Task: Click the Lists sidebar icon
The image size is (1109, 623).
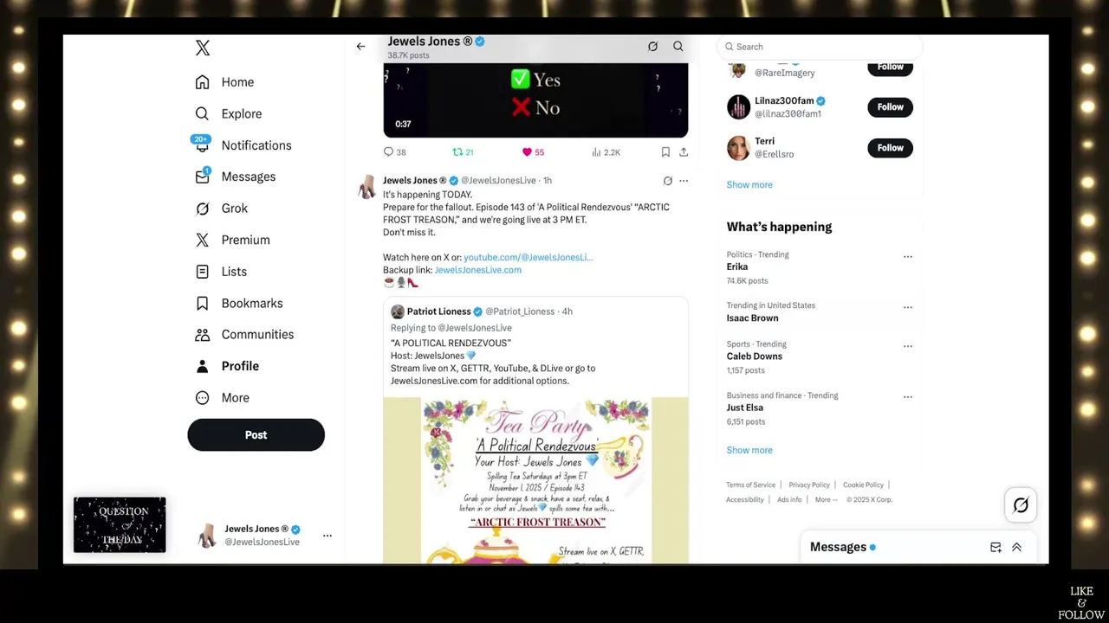Action: (202, 272)
